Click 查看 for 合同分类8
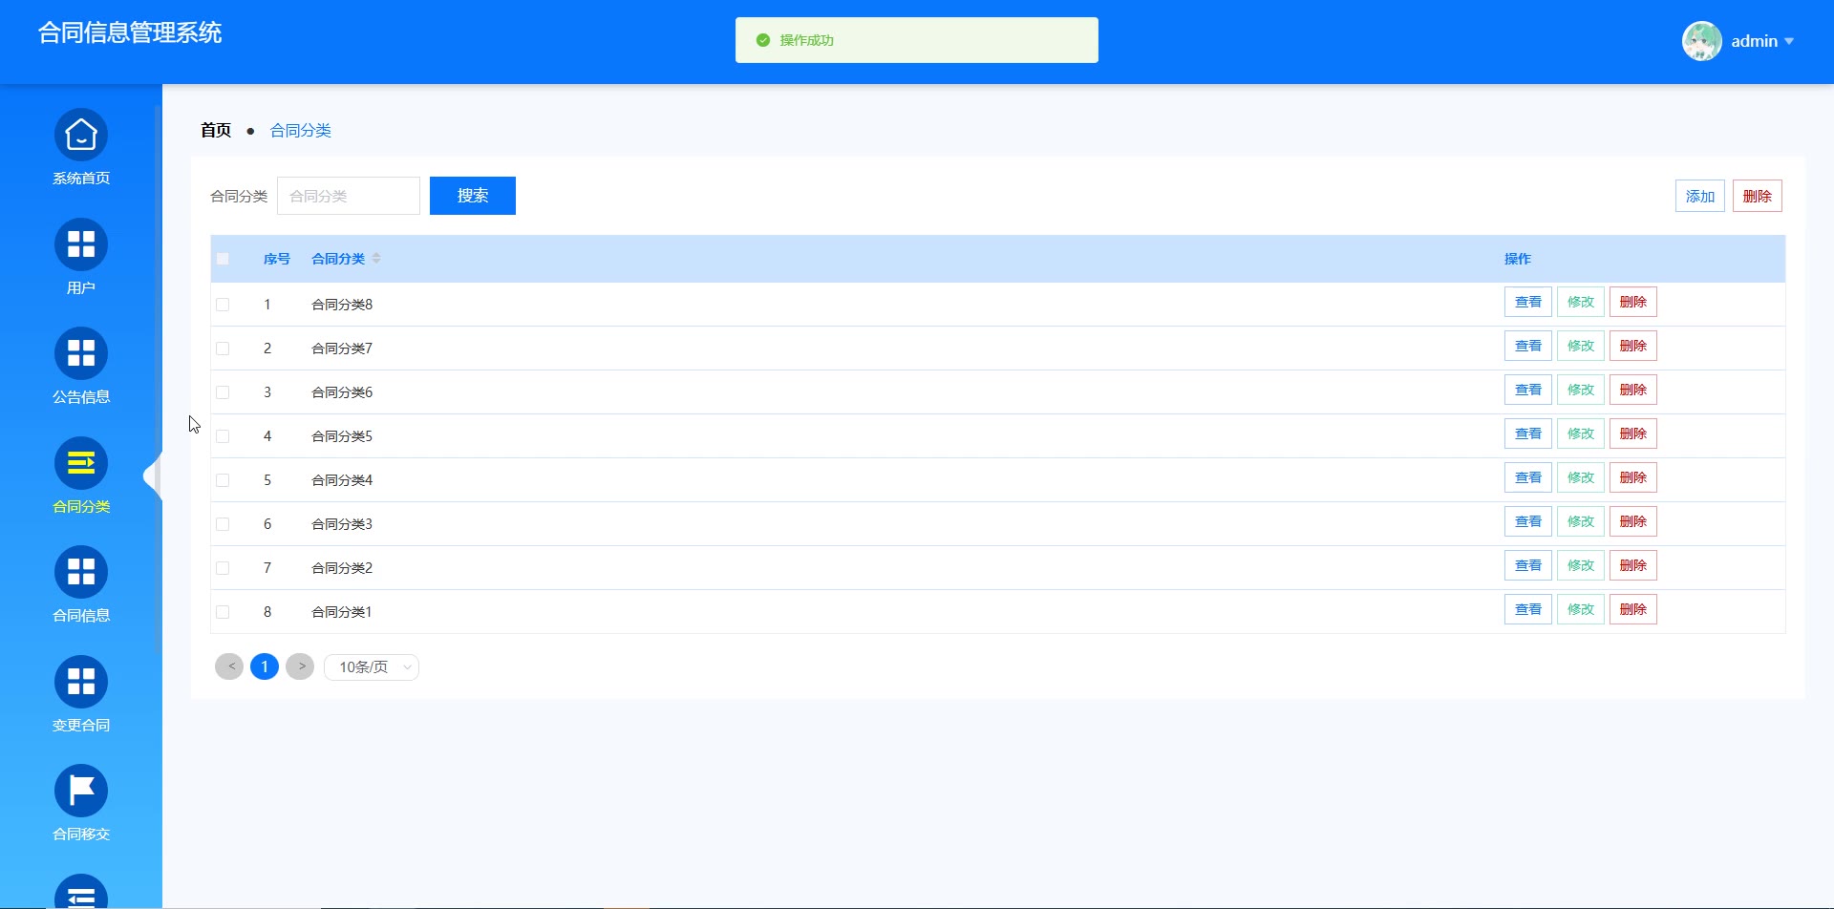The image size is (1834, 909). click(1528, 302)
